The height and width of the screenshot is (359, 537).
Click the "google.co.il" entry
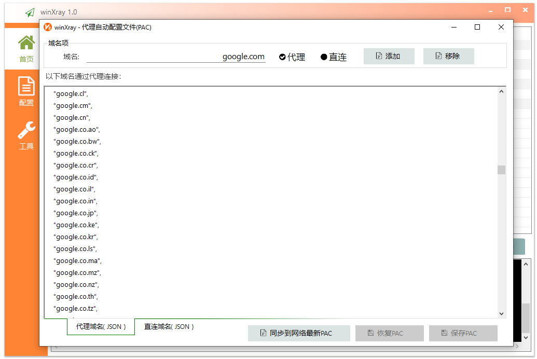point(74,189)
